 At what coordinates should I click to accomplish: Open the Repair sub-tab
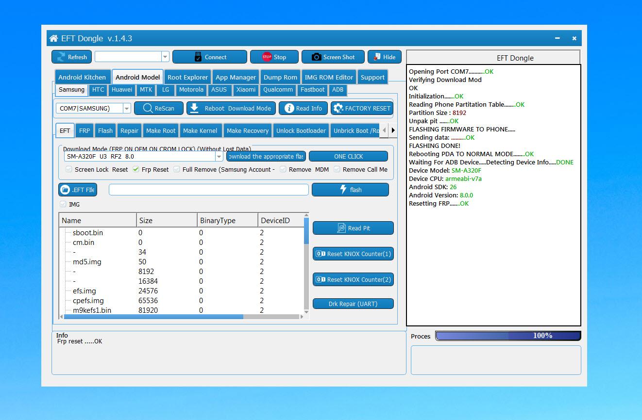pyautogui.click(x=129, y=130)
